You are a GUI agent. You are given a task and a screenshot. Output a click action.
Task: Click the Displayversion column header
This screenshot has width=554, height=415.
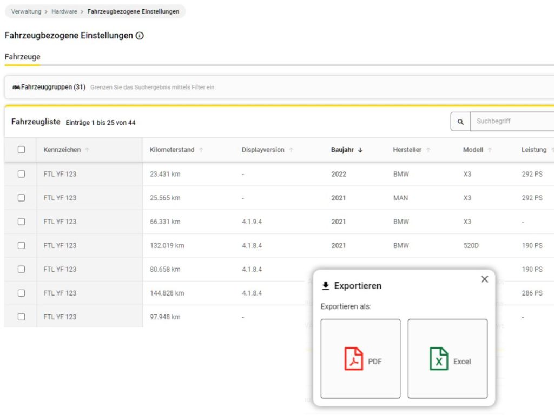263,150
